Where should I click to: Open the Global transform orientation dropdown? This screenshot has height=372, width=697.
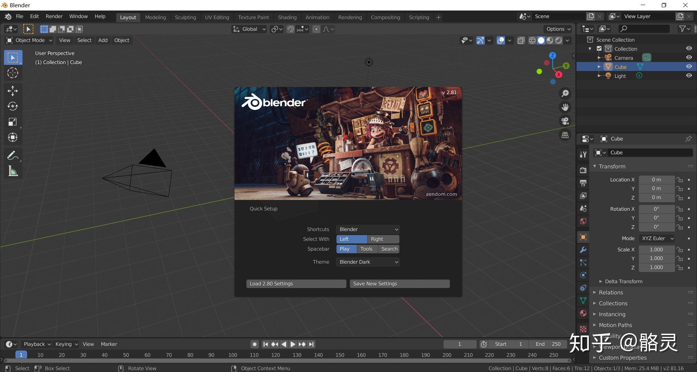pyautogui.click(x=250, y=29)
